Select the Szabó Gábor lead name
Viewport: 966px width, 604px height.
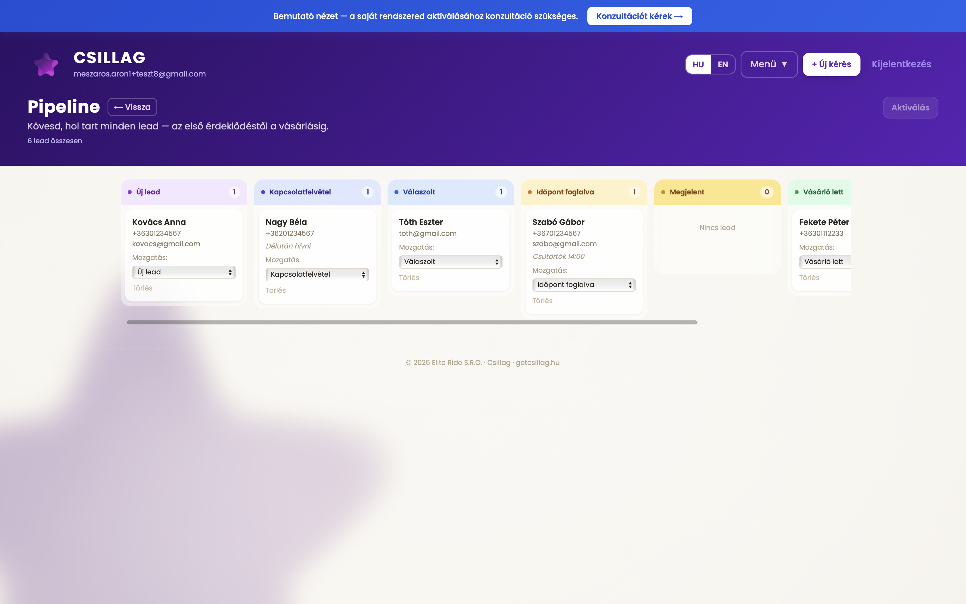click(x=558, y=222)
